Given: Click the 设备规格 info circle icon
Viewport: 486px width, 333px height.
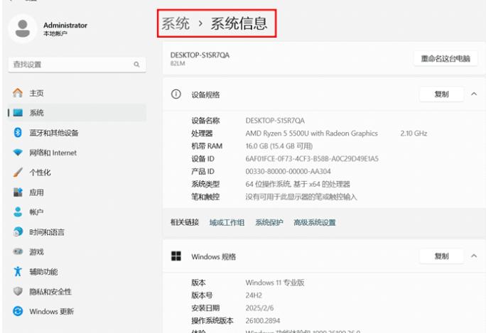Looking at the screenshot, I should (175, 94).
